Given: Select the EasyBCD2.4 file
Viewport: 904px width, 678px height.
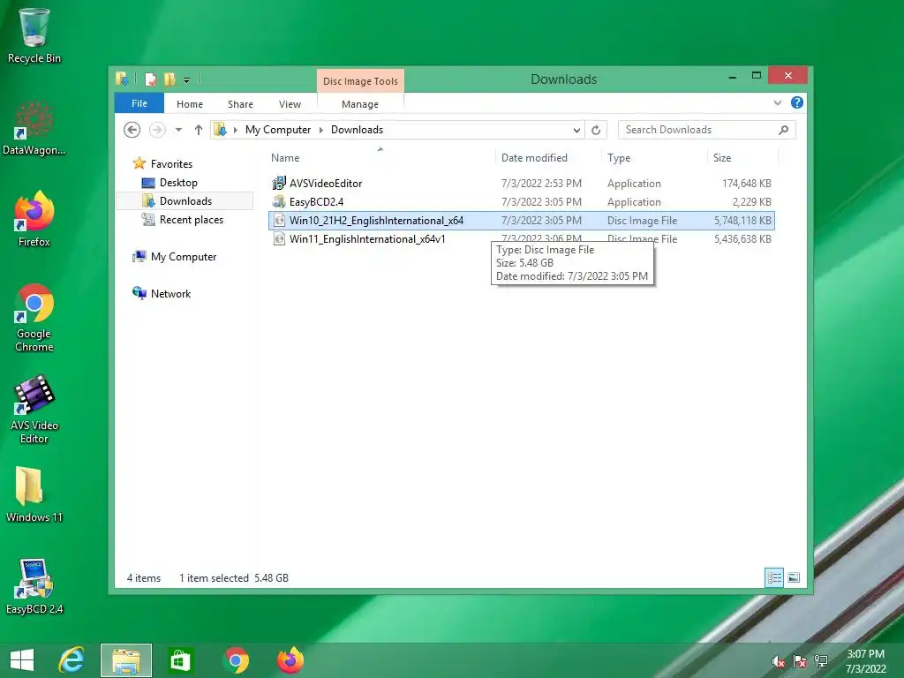Looking at the screenshot, I should coord(316,202).
